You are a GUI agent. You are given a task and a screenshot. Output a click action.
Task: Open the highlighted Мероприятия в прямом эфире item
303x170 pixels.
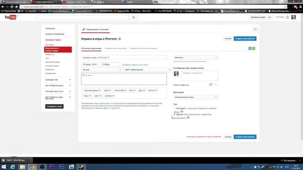point(58,50)
